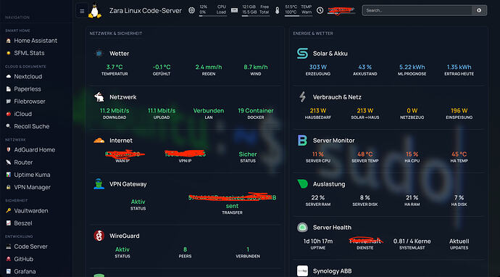Image resolution: width=500 pixels, height=277 pixels.
Task: Open the Server Health title
Action: [332, 228]
